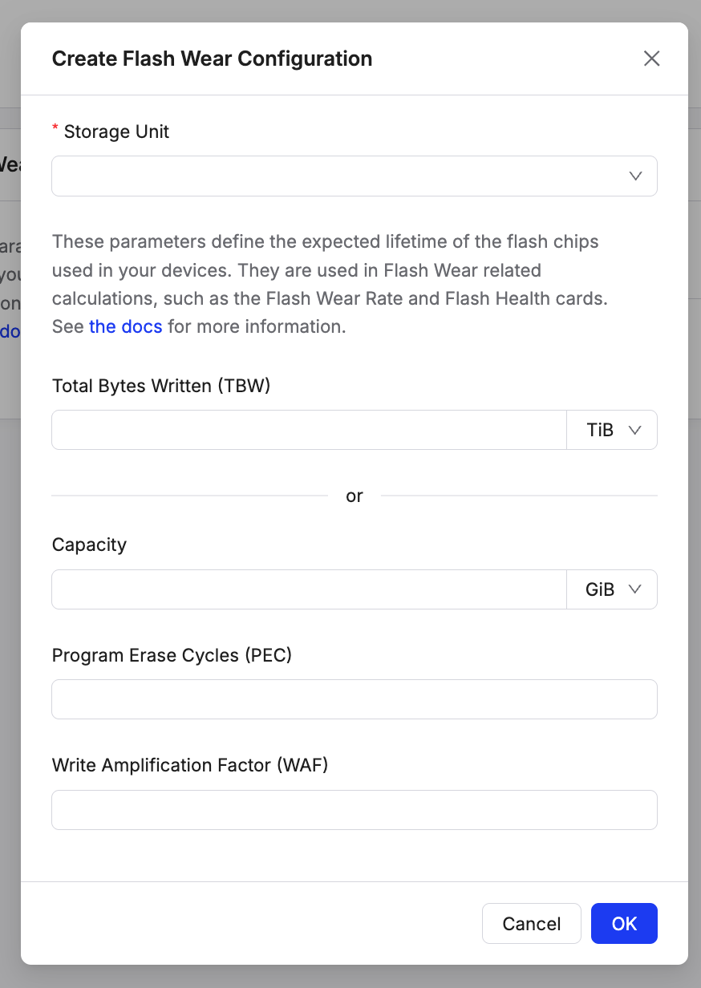The height and width of the screenshot is (988, 701).
Task: Click the close icon of Create Flash Wear Configuration
Action: click(651, 58)
